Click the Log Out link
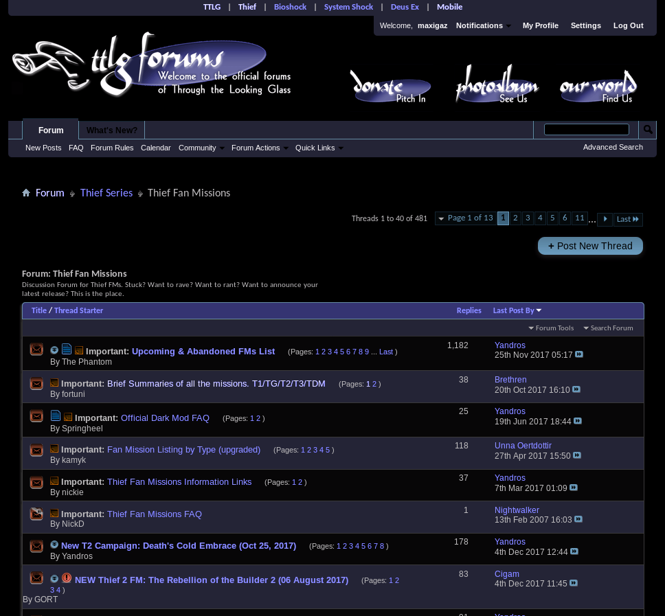Image resolution: width=665 pixels, height=616 pixels. click(x=628, y=25)
